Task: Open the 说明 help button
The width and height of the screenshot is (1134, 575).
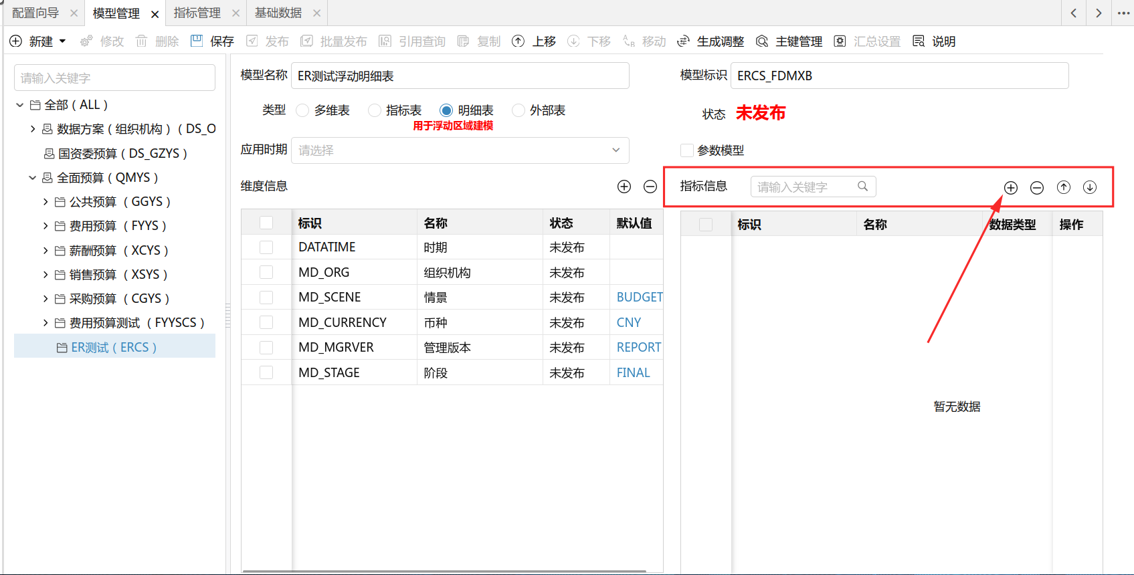Action: click(935, 41)
